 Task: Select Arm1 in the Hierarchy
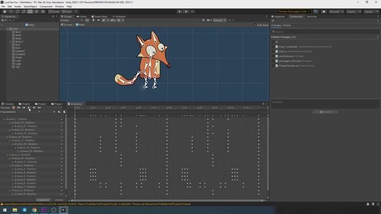point(18,32)
